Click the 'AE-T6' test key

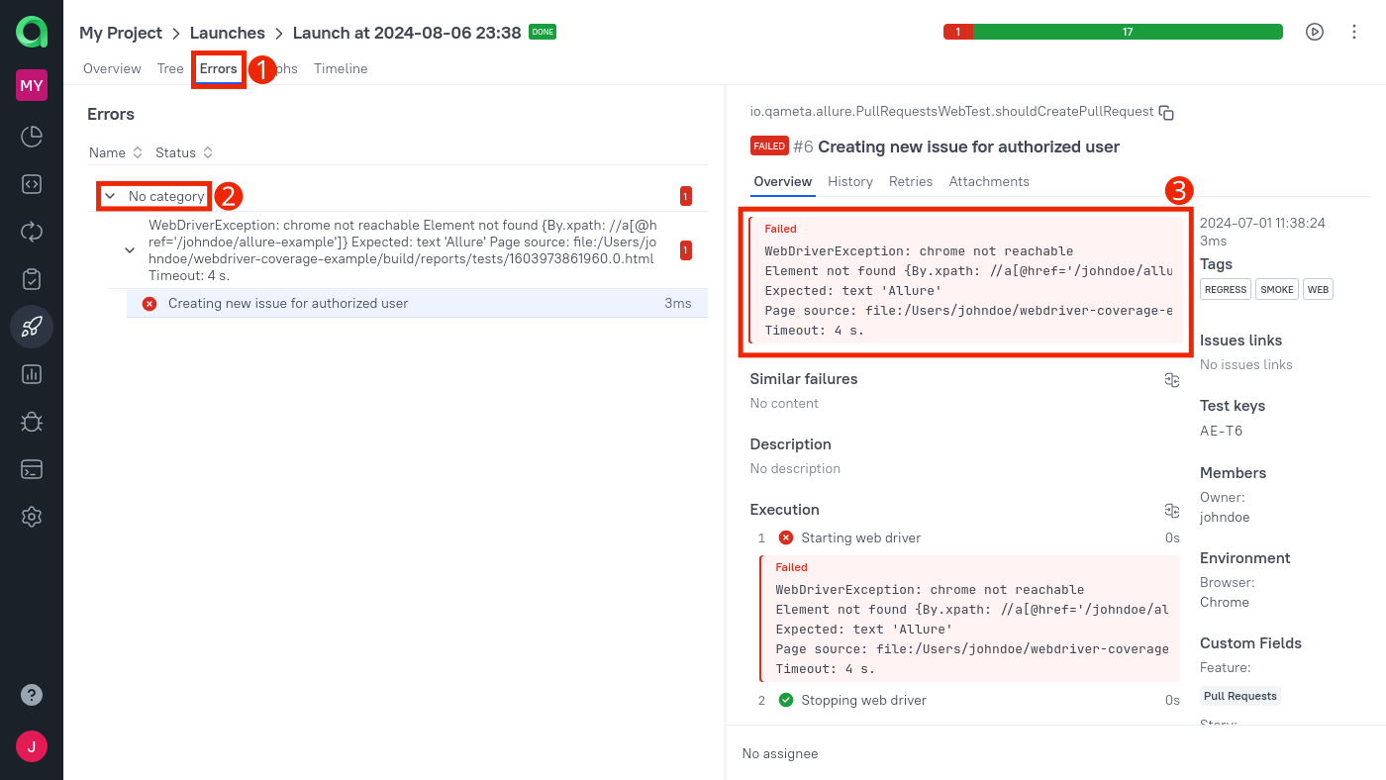coord(1221,431)
